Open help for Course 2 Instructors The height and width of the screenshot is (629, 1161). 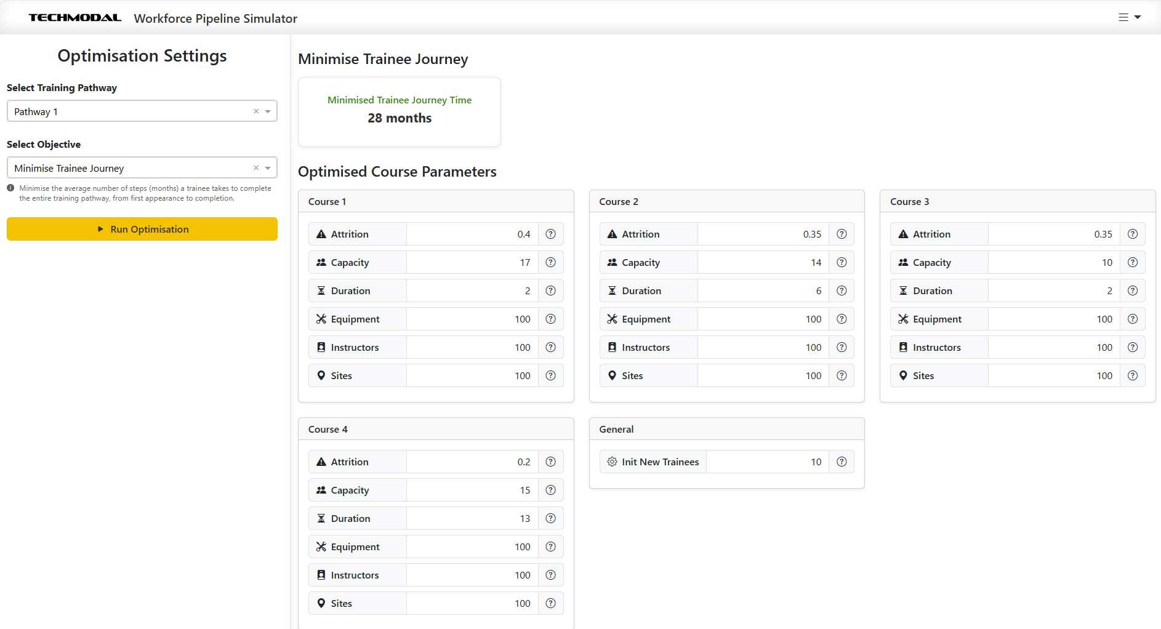(842, 347)
